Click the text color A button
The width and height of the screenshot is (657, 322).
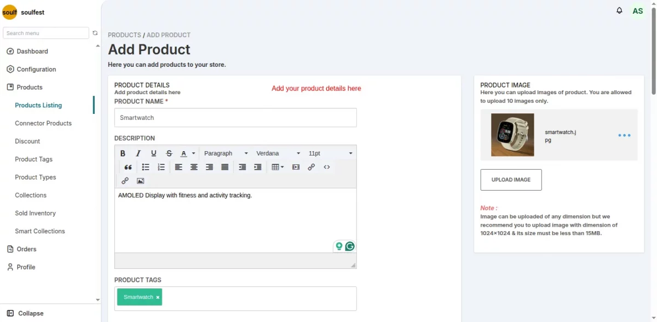pyautogui.click(x=184, y=153)
